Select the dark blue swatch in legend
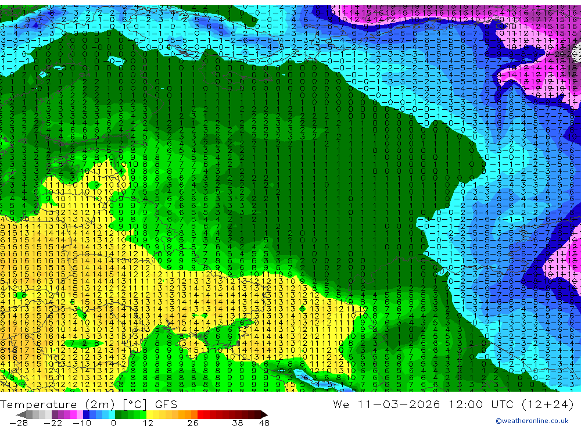Screen dimensions: 581x426 86,415
